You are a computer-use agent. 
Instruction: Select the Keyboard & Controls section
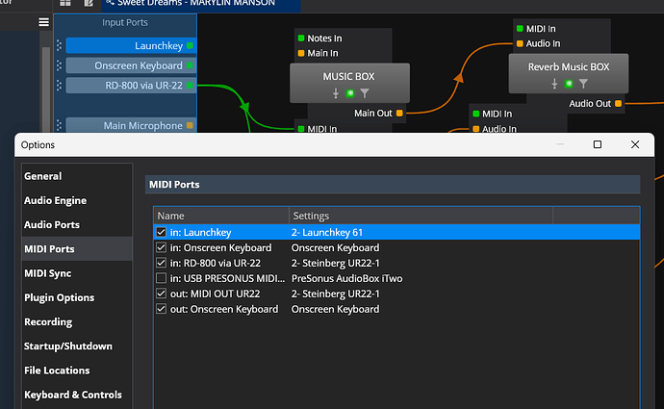point(72,395)
